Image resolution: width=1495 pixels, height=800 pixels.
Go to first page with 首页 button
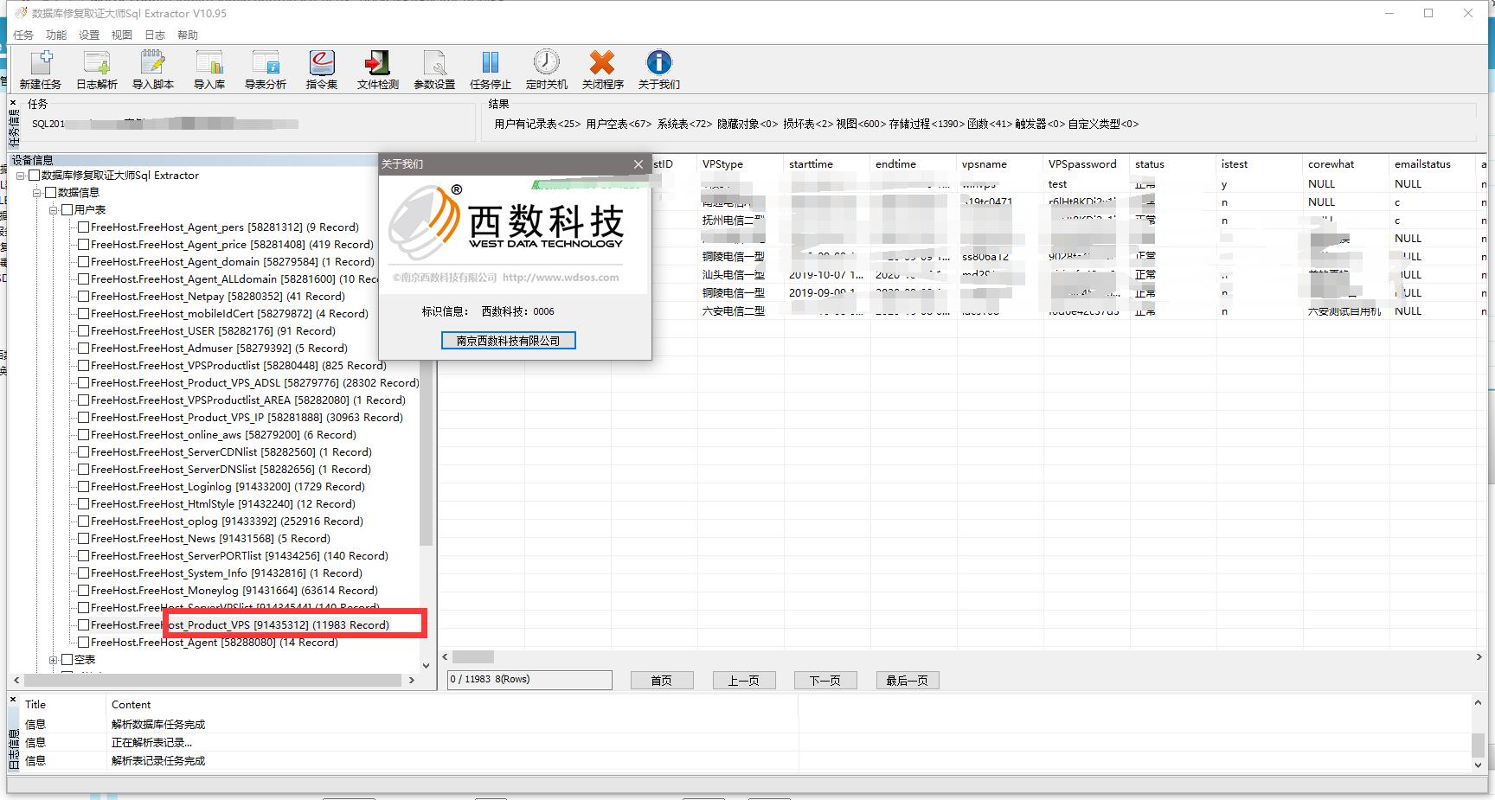pyautogui.click(x=662, y=681)
